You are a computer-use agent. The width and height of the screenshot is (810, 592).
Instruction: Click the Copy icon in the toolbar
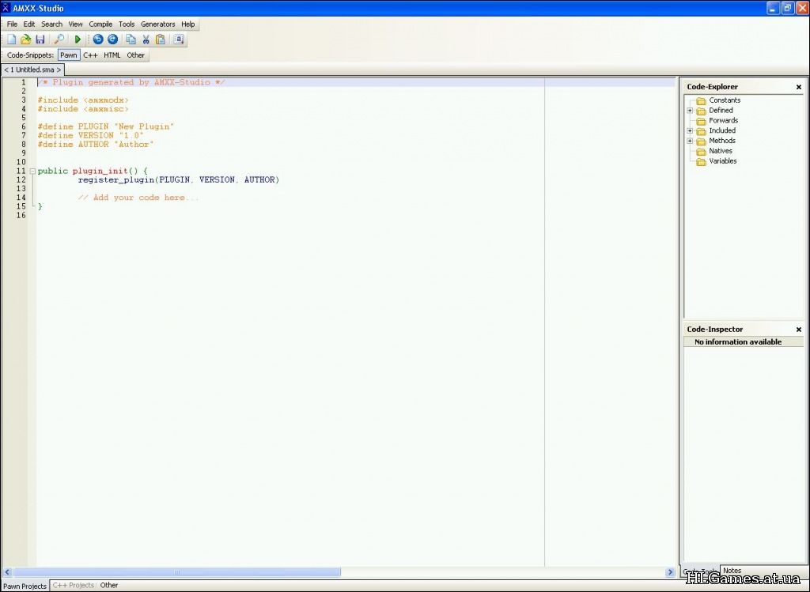pos(131,40)
